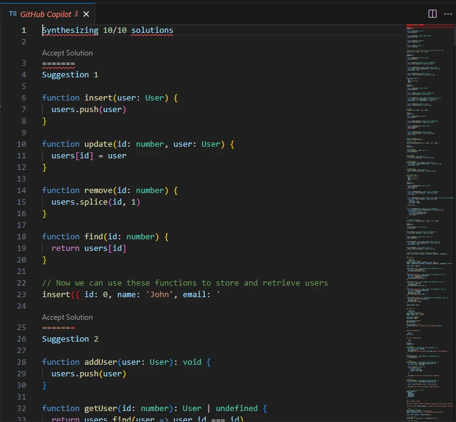Screen dimensions: 456x422
Task: Close the GitHub Copilot tab
Action: [x=86, y=14]
